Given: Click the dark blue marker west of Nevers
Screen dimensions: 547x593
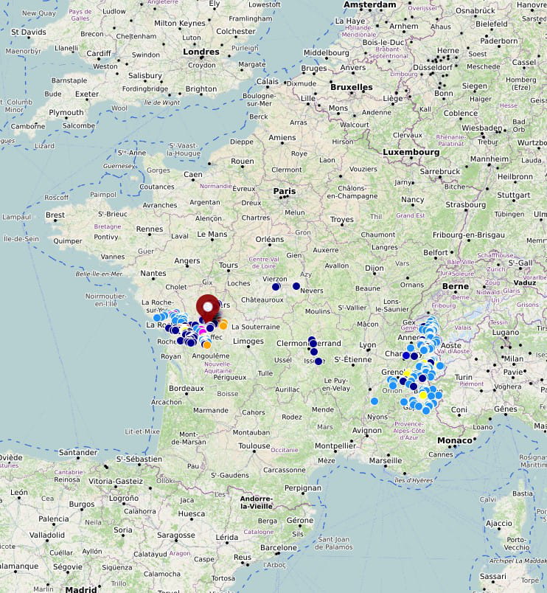Looking at the screenshot, I should pos(296,286).
